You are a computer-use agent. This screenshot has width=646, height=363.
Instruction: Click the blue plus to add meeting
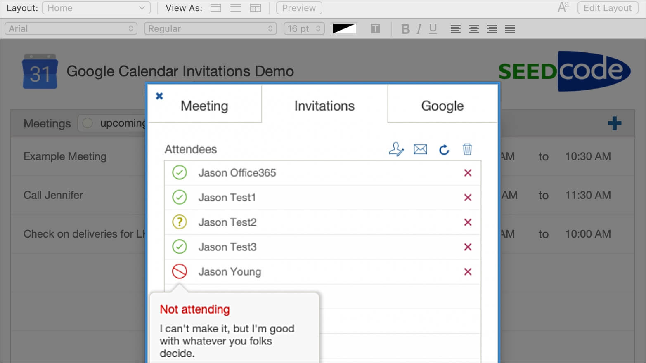pyautogui.click(x=614, y=123)
